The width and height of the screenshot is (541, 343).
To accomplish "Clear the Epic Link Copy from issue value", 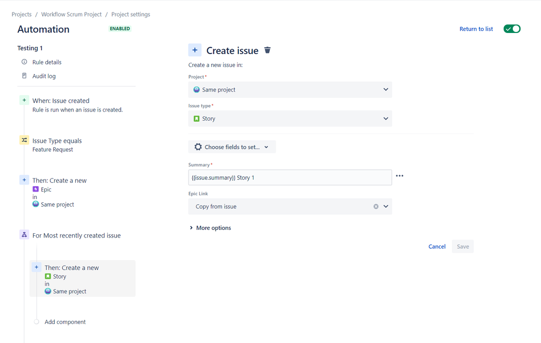I will pos(376,207).
